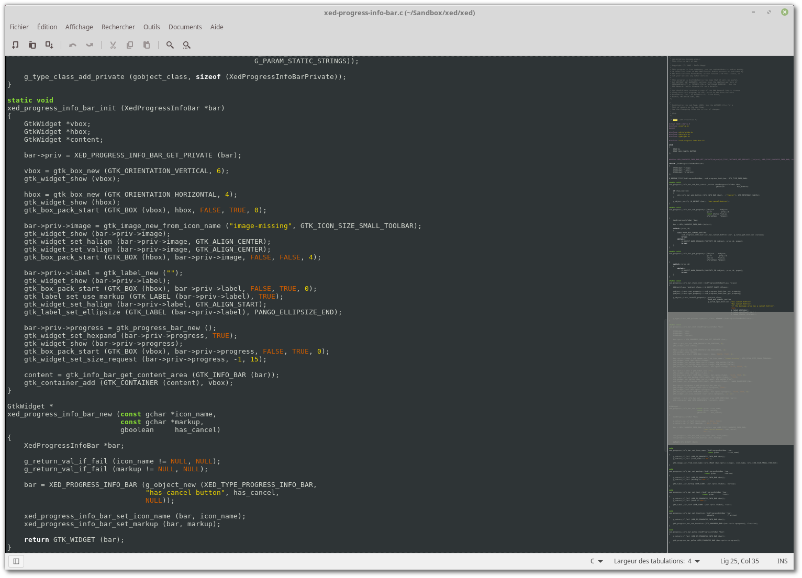Cut the selected text
Image resolution: width=802 pixels, height=578 pixels.
click(113, 44)
